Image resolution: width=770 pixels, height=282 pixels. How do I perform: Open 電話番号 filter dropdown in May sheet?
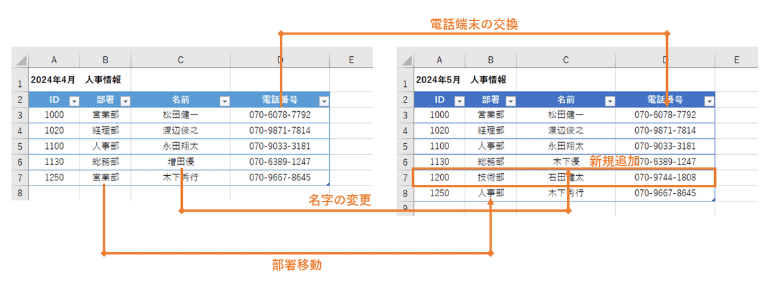(x=708, y=100)
